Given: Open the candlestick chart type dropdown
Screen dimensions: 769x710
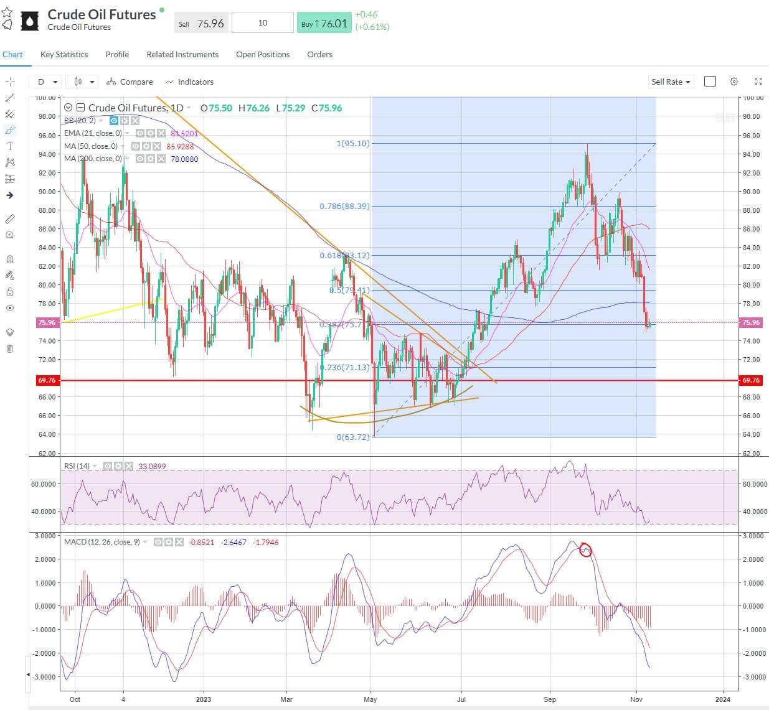Looking at the screenshot, I should pyautogui.click(x=83, y=82).
